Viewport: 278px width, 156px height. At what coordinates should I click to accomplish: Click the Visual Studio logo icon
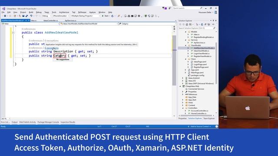pos(3,9)
